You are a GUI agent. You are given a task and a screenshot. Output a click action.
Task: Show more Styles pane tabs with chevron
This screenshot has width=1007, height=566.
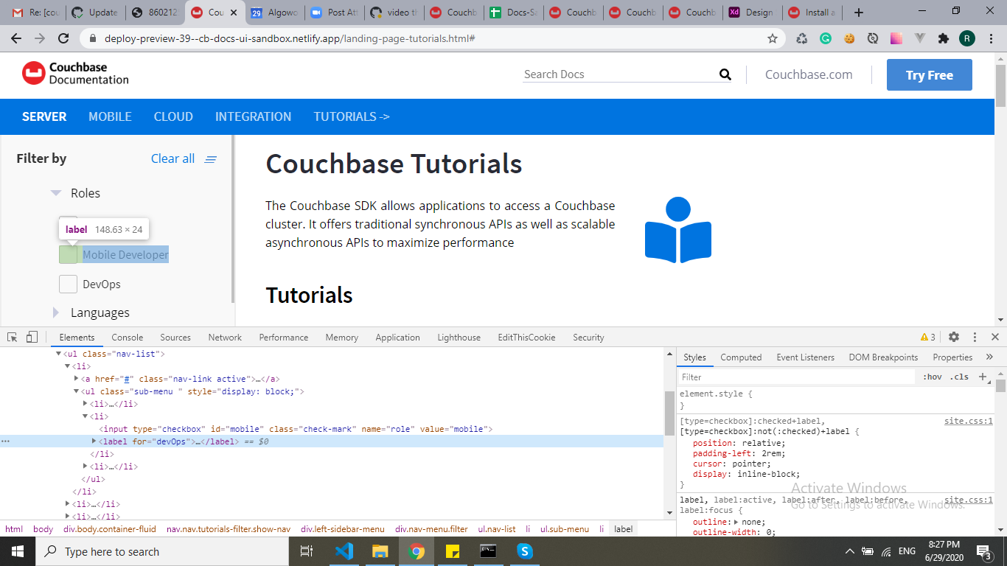(989, 357)
